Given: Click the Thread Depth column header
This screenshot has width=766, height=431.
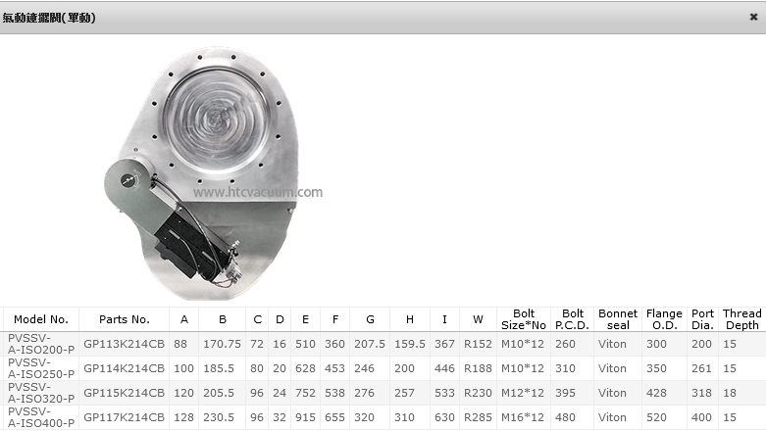Looking at the screenshot, I should 741,319.
